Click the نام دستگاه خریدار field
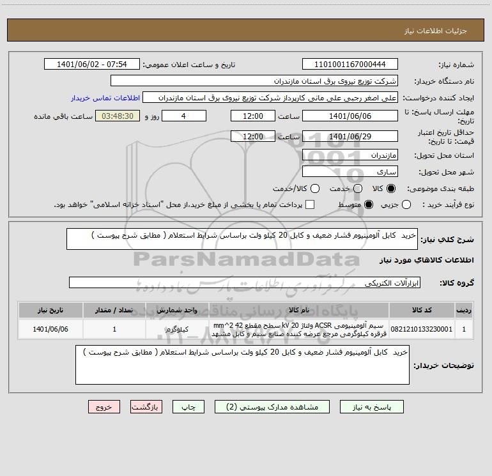 [254, 81]
